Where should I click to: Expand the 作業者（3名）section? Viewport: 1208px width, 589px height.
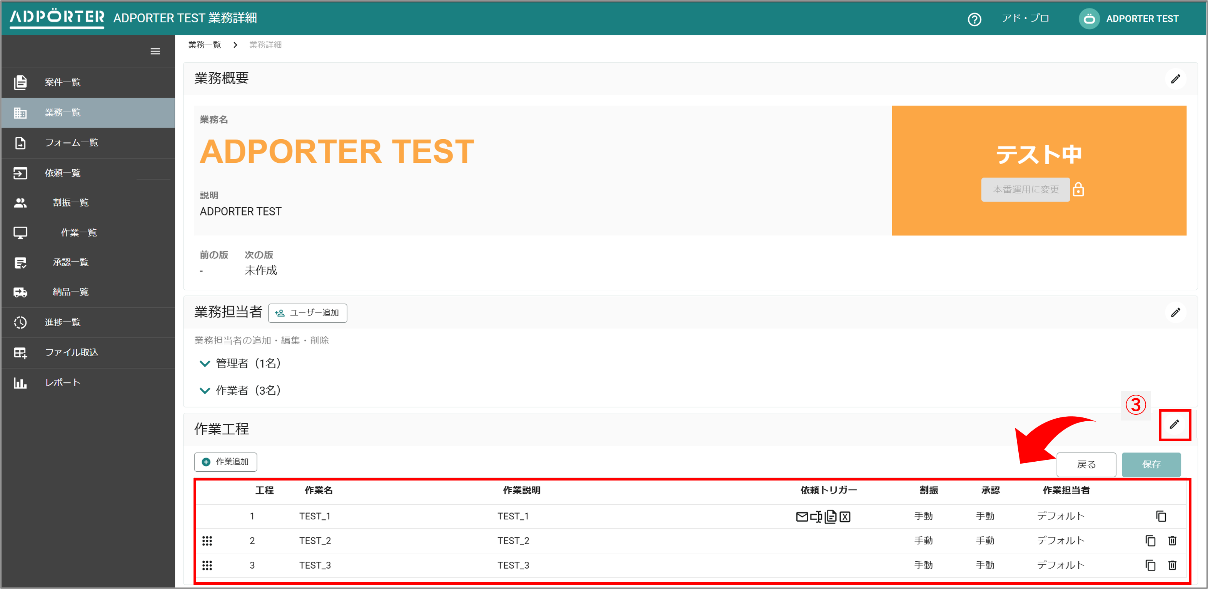pyautogui.click(x=240, y=390)
